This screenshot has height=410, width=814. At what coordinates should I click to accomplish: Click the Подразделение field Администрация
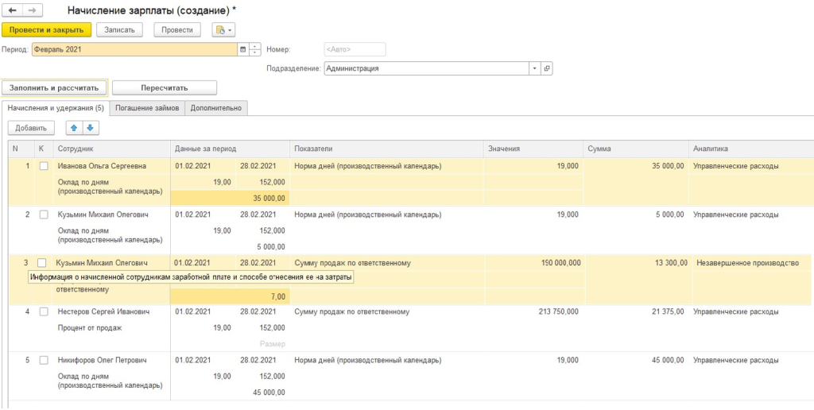(427, 68)
